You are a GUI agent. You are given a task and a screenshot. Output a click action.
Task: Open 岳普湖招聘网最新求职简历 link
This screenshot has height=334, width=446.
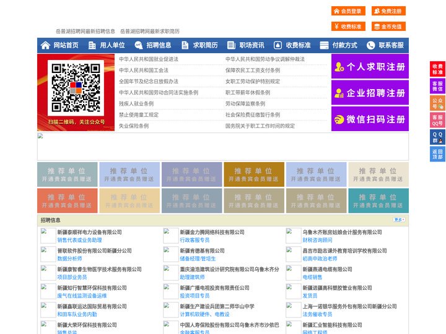click(150, 32)
